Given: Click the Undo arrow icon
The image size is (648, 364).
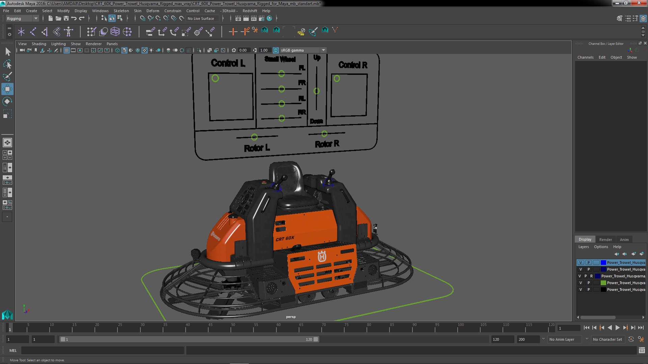Looking at the screenshot, I should coord(74,19).
